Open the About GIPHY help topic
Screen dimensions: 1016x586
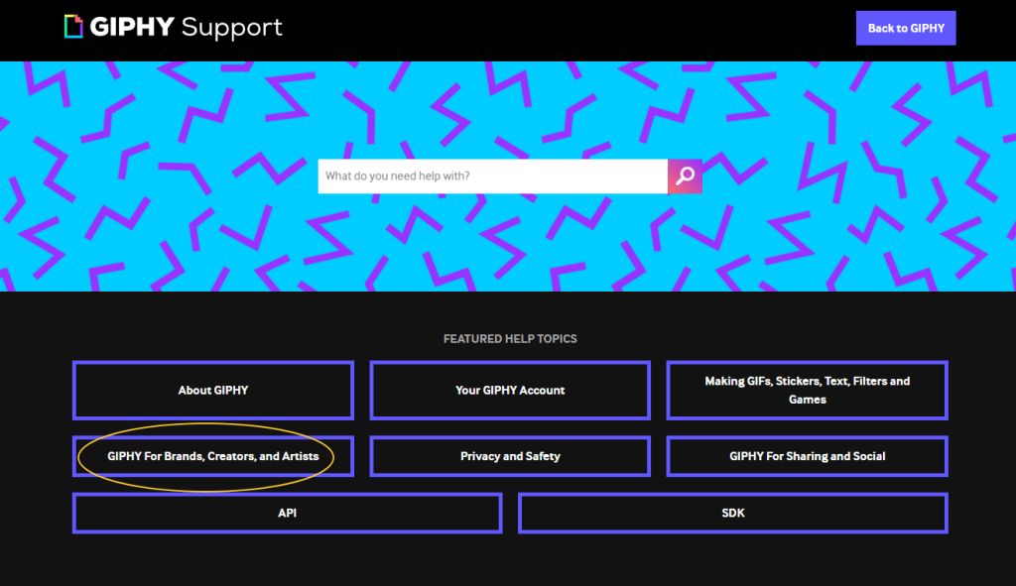click(213, 391)
